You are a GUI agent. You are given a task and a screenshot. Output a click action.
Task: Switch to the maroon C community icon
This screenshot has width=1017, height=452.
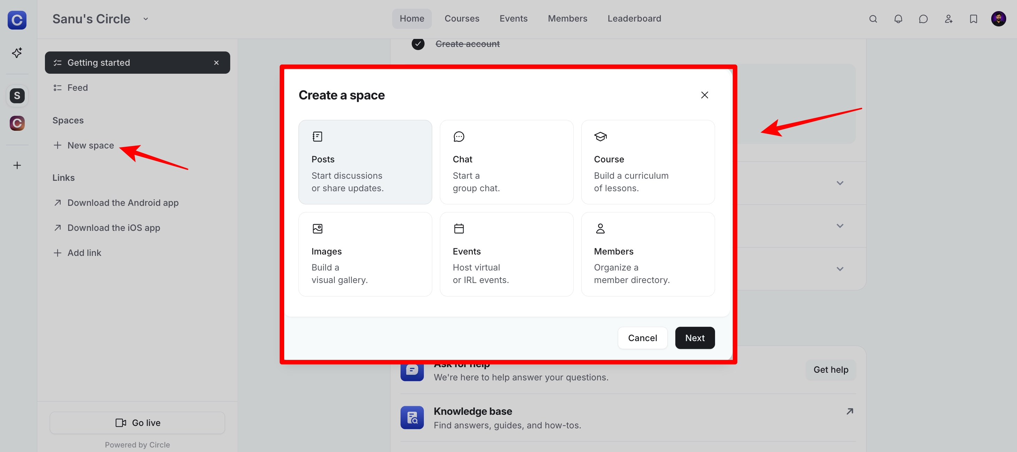[17, 123]
